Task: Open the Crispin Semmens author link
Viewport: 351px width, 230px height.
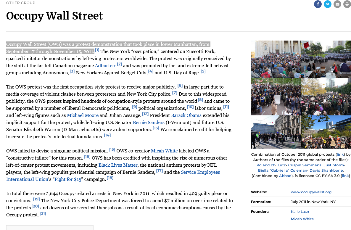Action: pyautogui.click(x=305, y=165)
